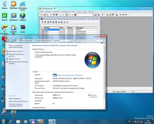Open the Окна menu in 1C
This screenshot has height=124, width=154.
click(x=85, y=12)
